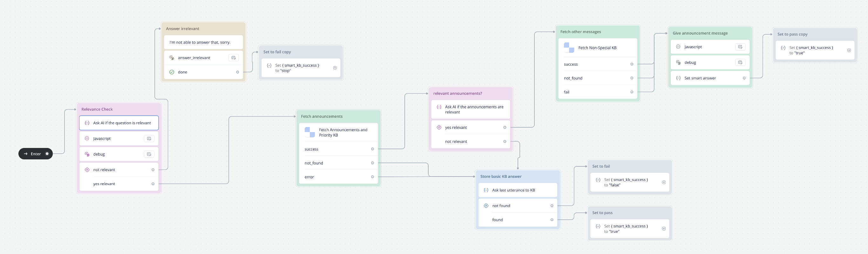The image size is (868, 254).
Task: Click the debug icon in Give announcement message
Action: (678, 62)
